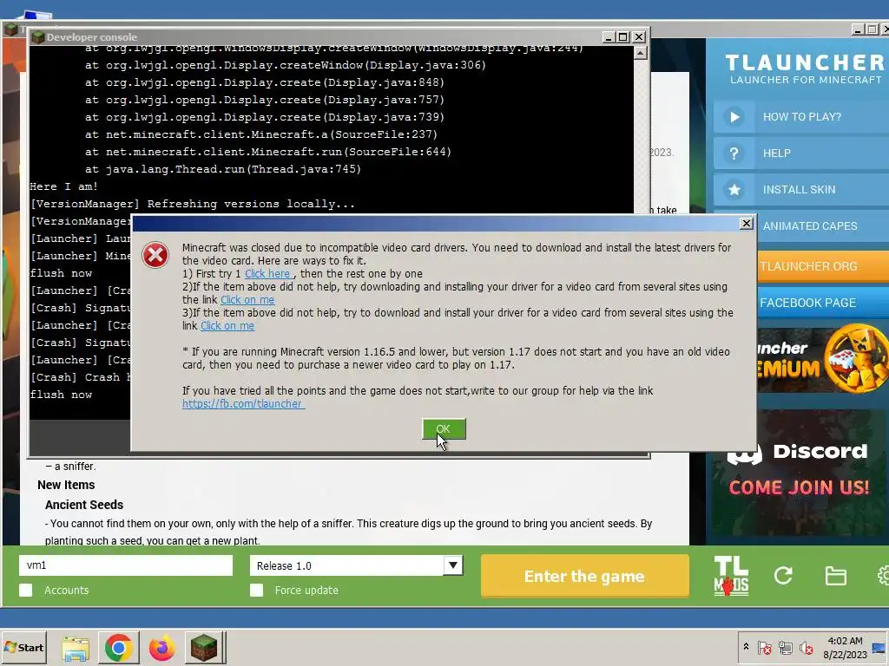
Task: Click the red error icon in the dialog
Action: pos(155,255)
